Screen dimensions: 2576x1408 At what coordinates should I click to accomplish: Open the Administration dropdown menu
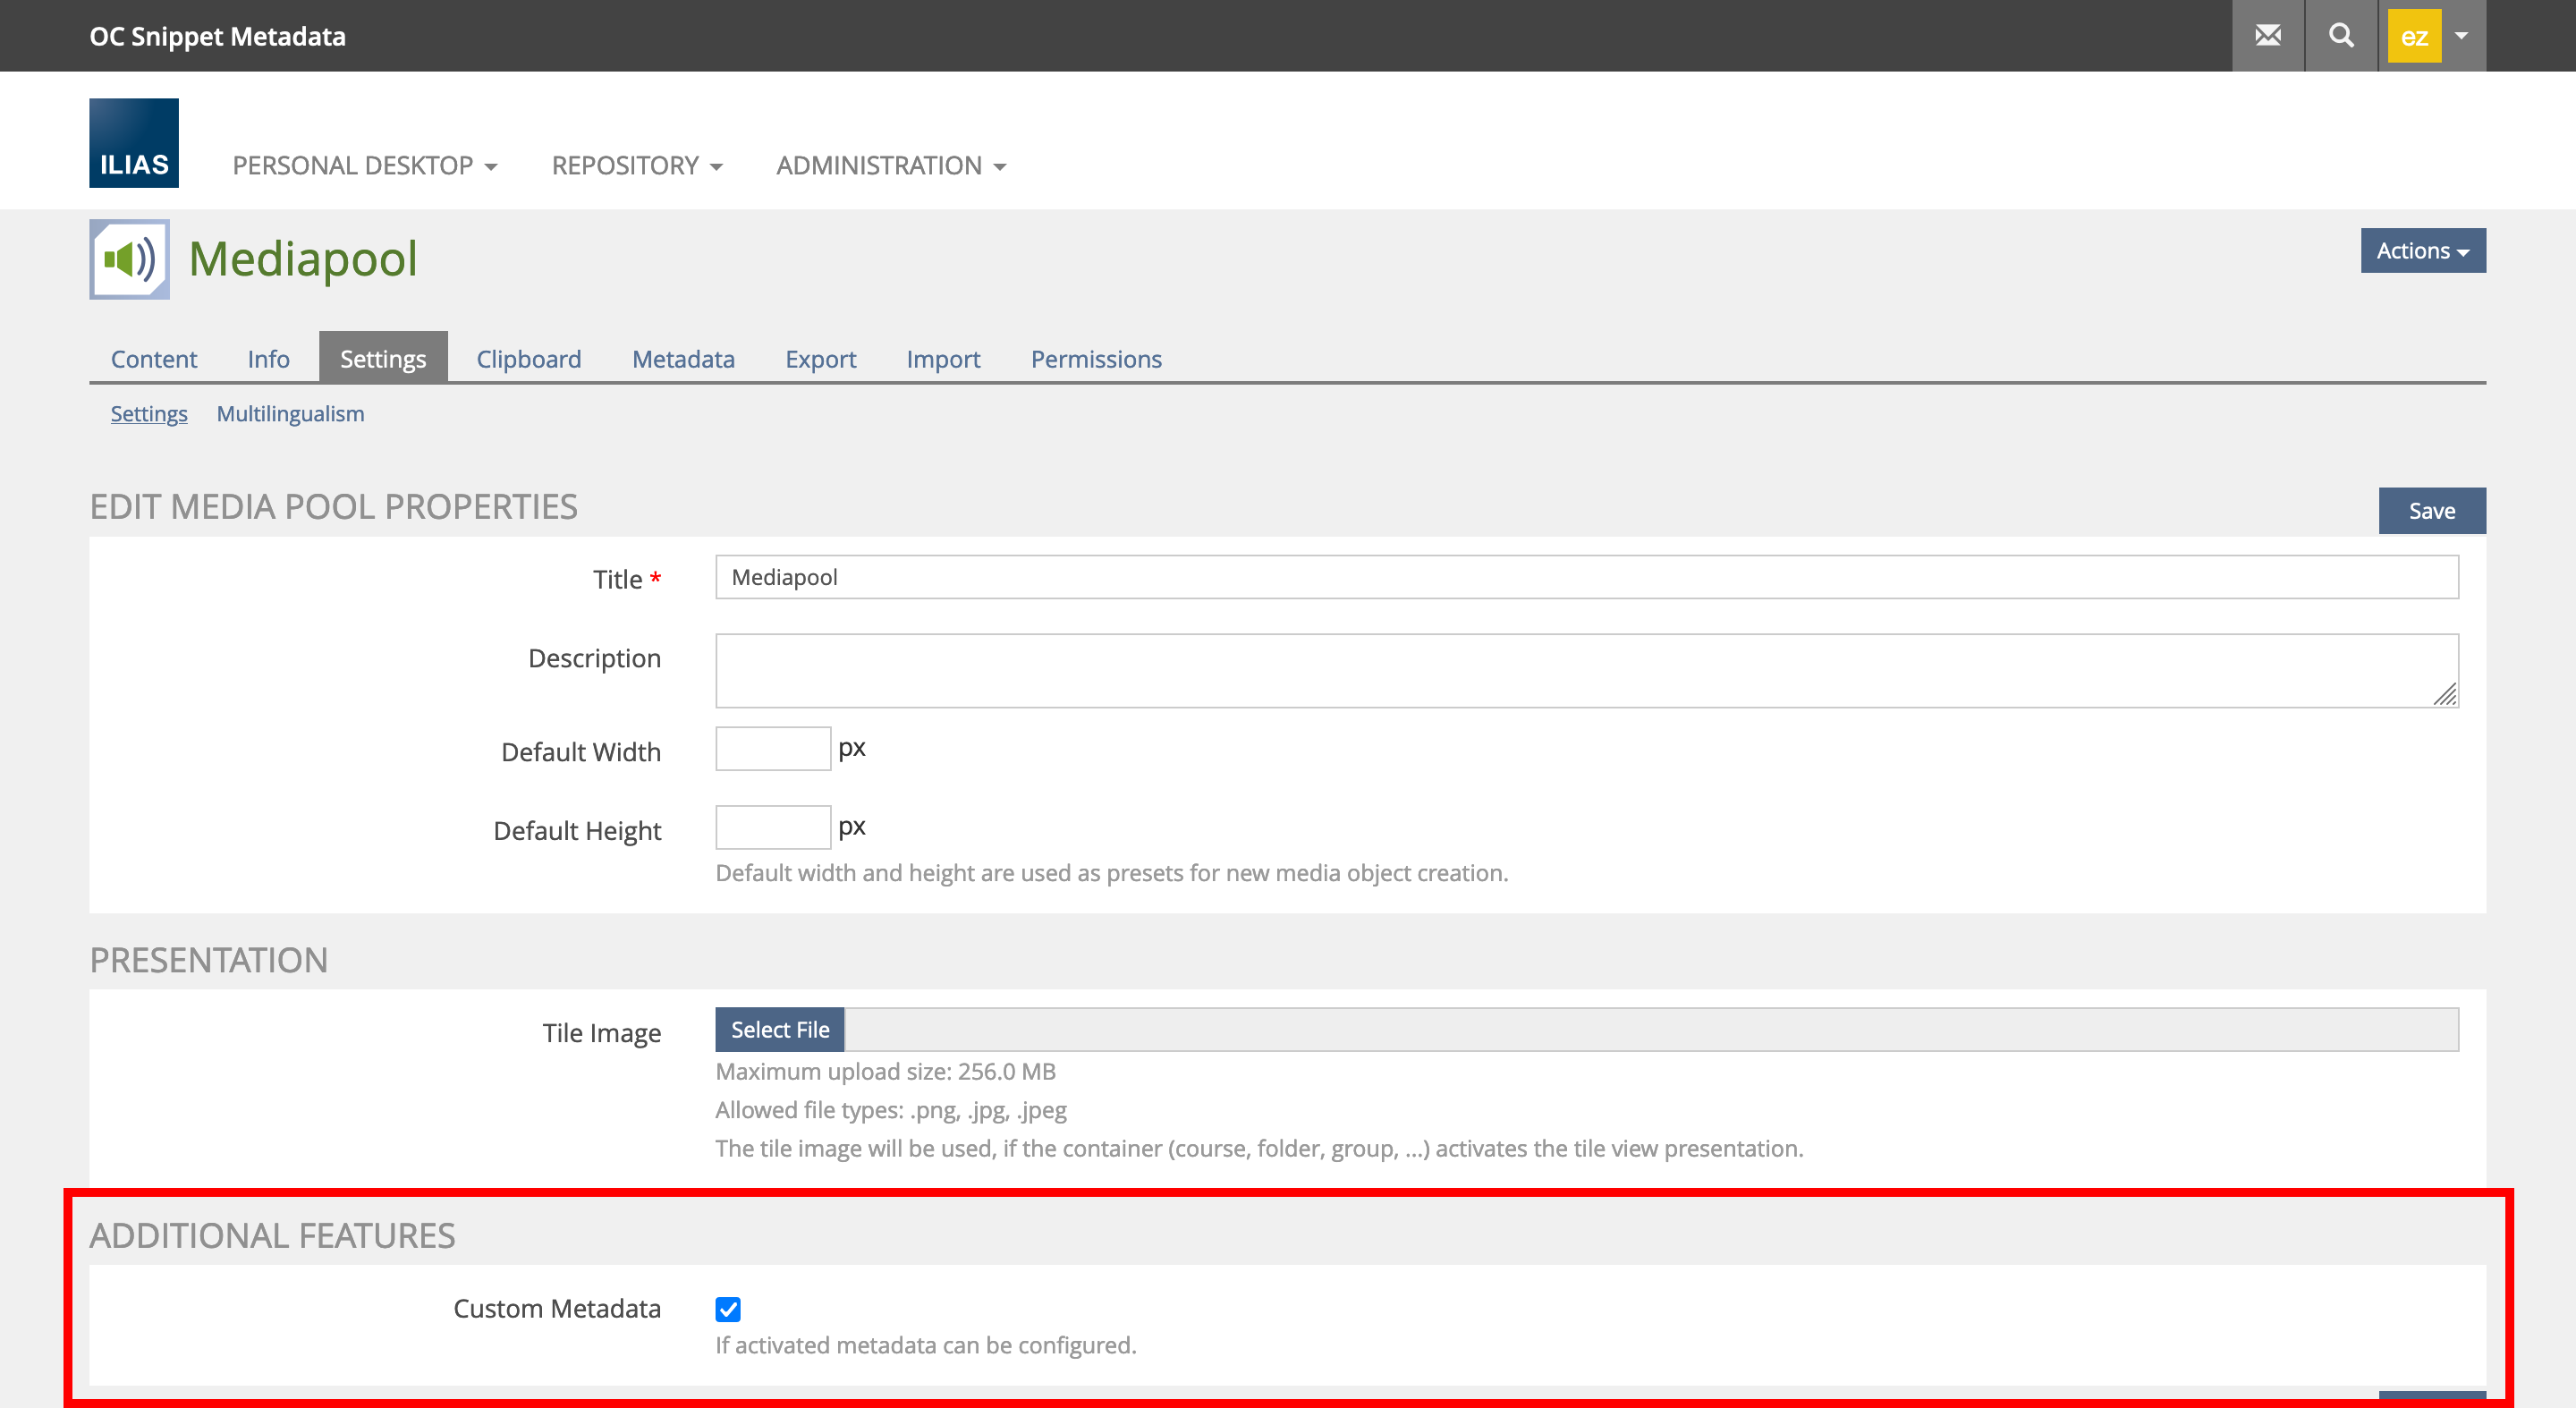click(891, 165)
